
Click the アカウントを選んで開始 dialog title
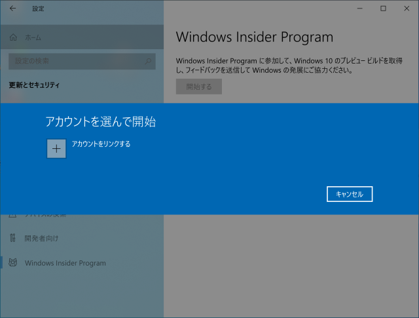[x=100, y=122]
